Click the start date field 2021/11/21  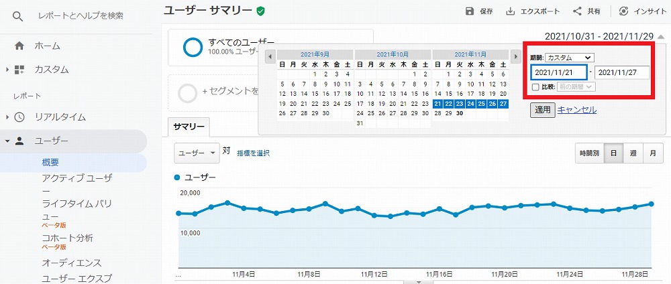pyautogui.click(x=558, y=72)
